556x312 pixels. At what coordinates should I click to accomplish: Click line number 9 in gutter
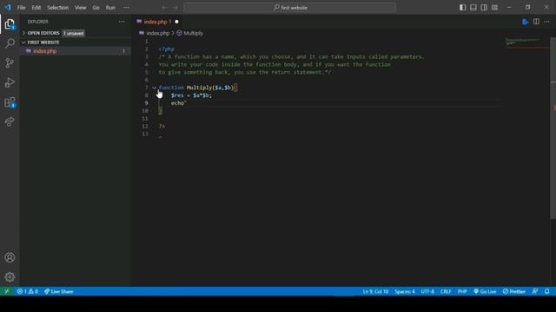point(147,103)
